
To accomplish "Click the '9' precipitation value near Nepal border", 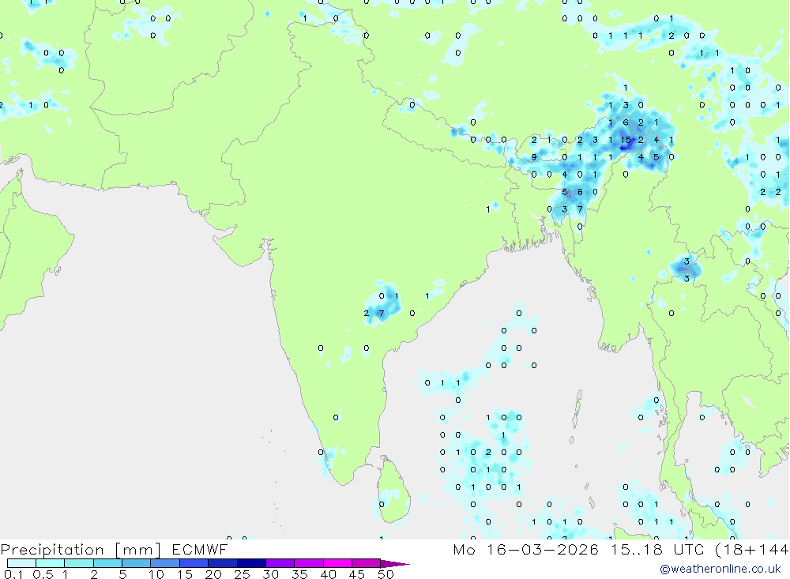I will click(534, 157).
